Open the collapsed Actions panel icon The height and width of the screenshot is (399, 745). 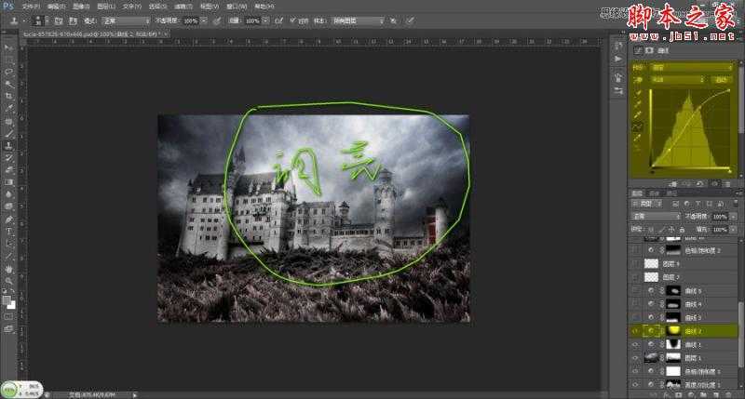(x=617, y=60)
